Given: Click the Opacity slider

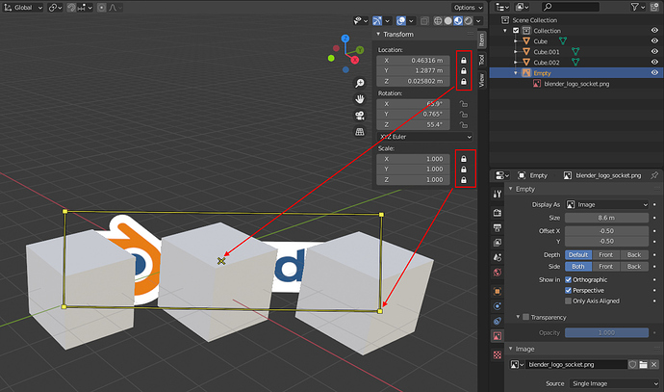Looking at the screenshot, I should 606,332.
